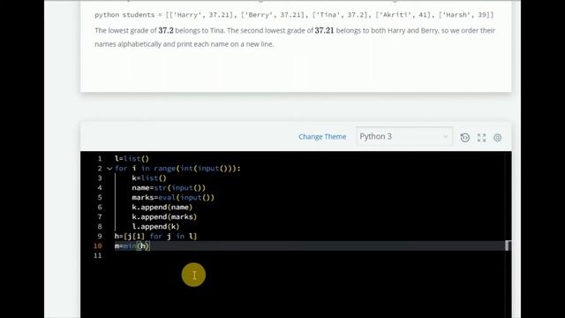Click the 'for i in range' line
This screenshot has height=318, width=565.
pos(177,169)
